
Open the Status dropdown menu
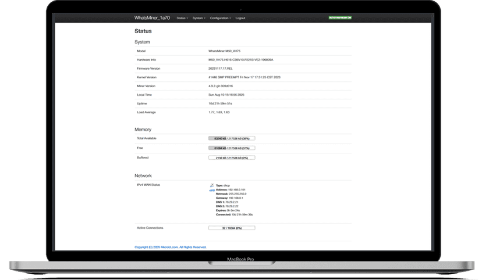(x=182, y=18)
